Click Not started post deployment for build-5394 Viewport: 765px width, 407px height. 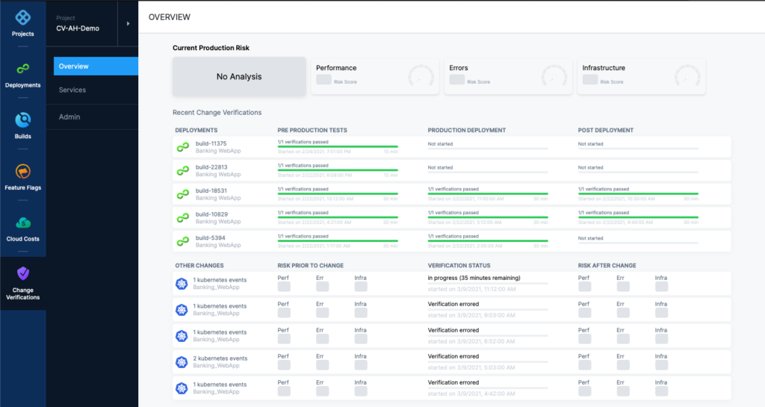(x=590, y=238)
